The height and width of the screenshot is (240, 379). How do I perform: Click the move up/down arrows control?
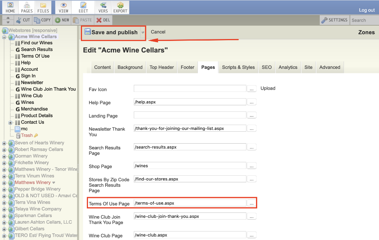8,20
